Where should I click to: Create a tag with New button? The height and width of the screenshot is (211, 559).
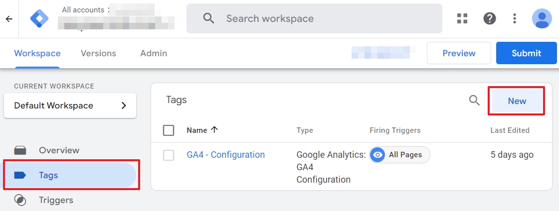coord(517,101)
